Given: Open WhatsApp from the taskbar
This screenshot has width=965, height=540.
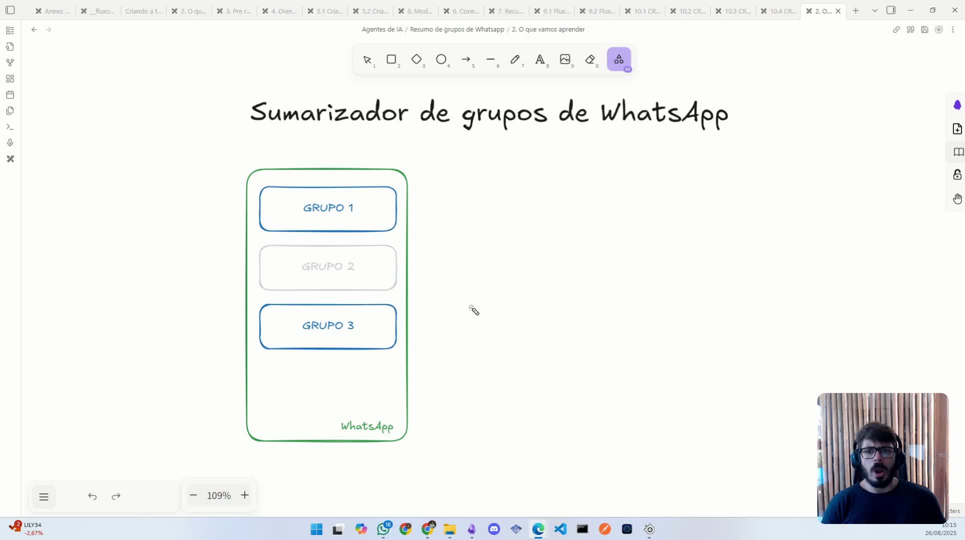Looking at the screenshot, I should 384,529.
